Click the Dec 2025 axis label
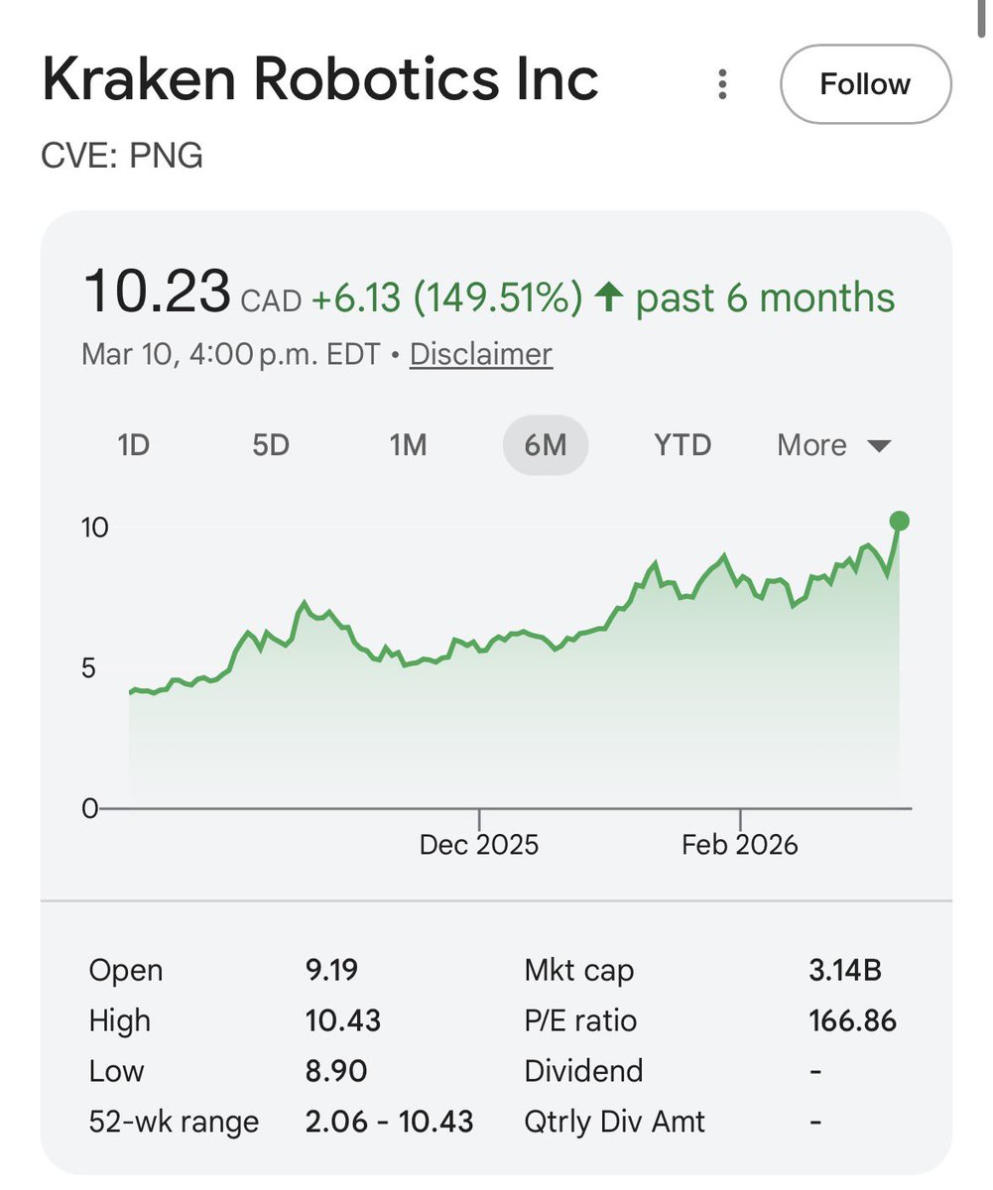The height and width of the screenshot is (1190, 993). tap(479, 845)
